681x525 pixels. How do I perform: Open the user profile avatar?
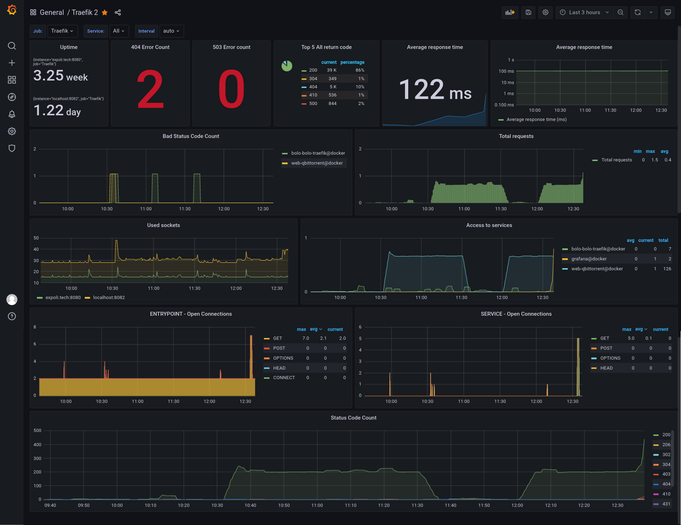pos(12,300)
